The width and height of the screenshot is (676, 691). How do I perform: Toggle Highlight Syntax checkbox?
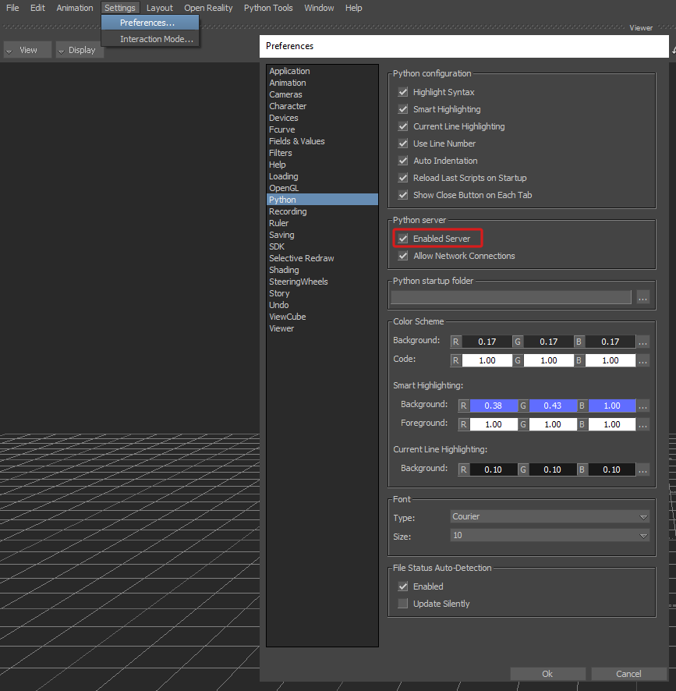[x=403, y=92]
